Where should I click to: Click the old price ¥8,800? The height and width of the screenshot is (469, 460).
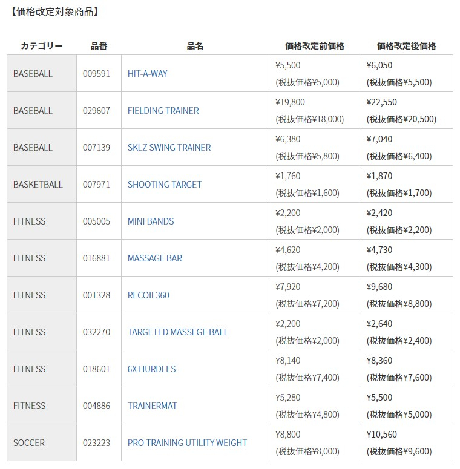(x=287, y=435)
